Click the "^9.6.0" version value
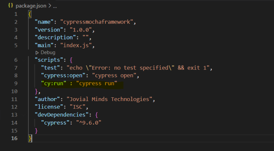 (x=89, y=123)
